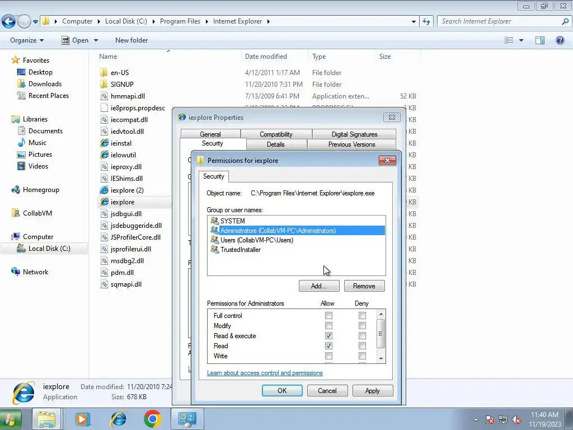Click the Add... button
This screenshot has width=573, height=430.
pyautogui.click(x=318, y=286)
